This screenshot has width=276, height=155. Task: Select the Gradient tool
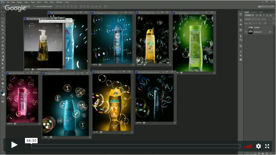[3, 56]
